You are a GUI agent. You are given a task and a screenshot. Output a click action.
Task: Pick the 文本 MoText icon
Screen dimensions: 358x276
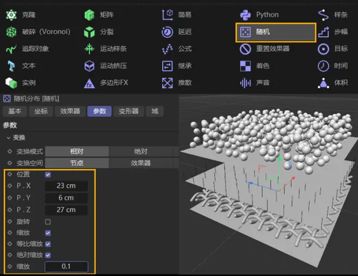(x=11, y=66)
